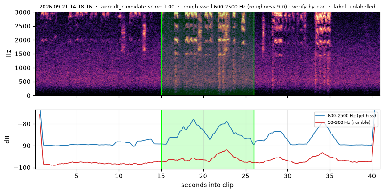Click the 40 seconds x-axis tick label
The height and width of the screenshot is (193, 384).
click(372, 176)
